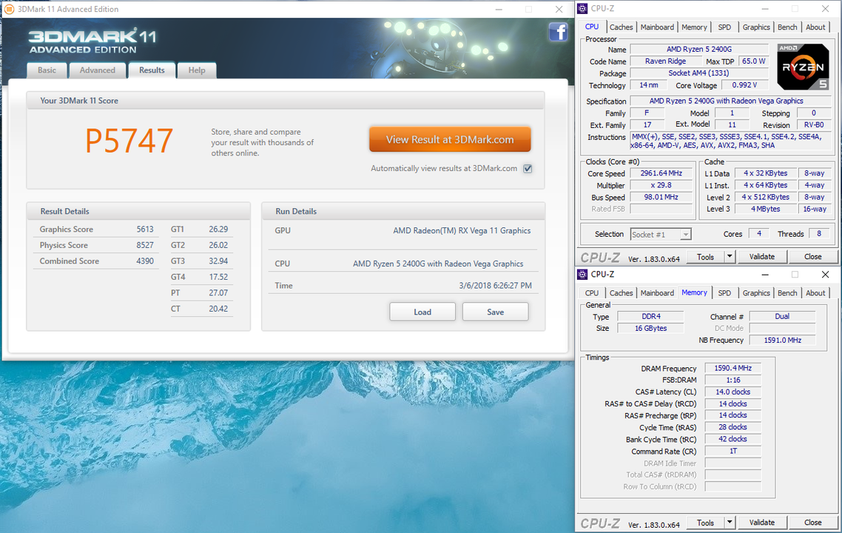Open Bench tab in top CPU-Z window
Screen dimensions: 842x533
click(787, 27)
